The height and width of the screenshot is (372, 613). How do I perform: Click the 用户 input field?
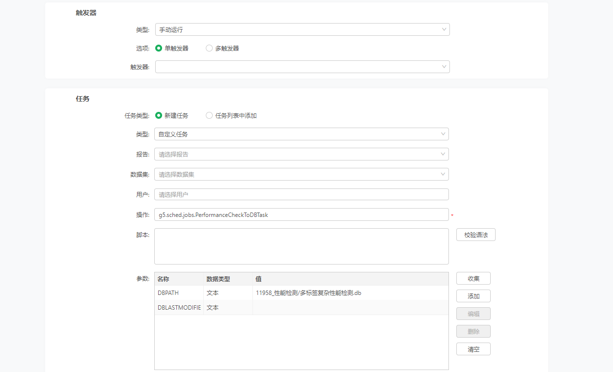tap(302, 194)
